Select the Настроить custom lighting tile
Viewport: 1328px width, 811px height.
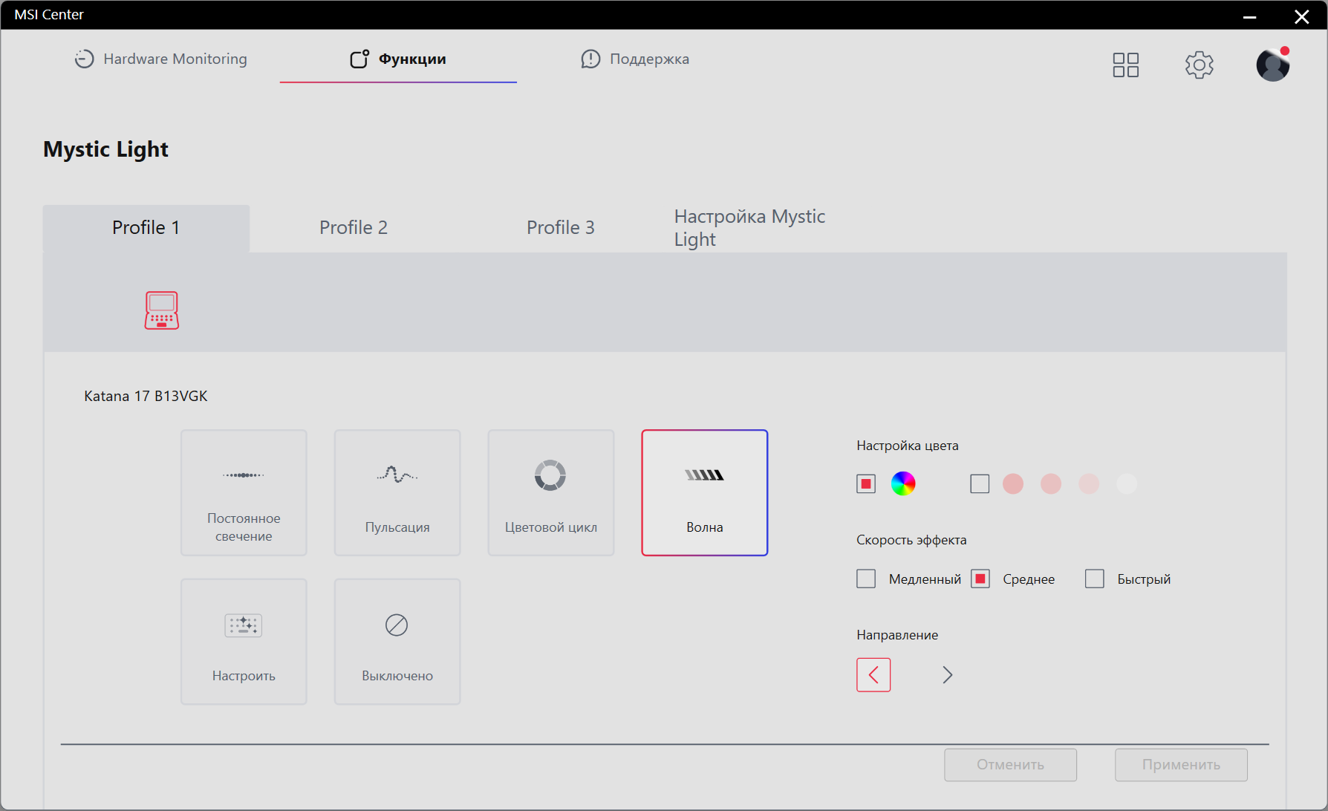(x=244, y=642)
